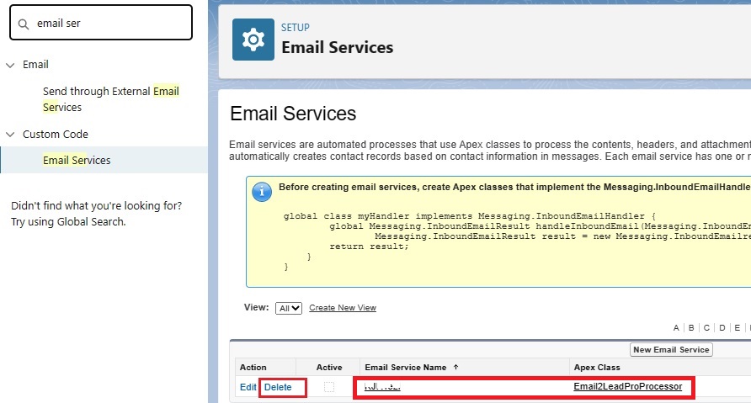Click the New Email Service button
This screenshot has width=751, height=403.
point(671,349)
